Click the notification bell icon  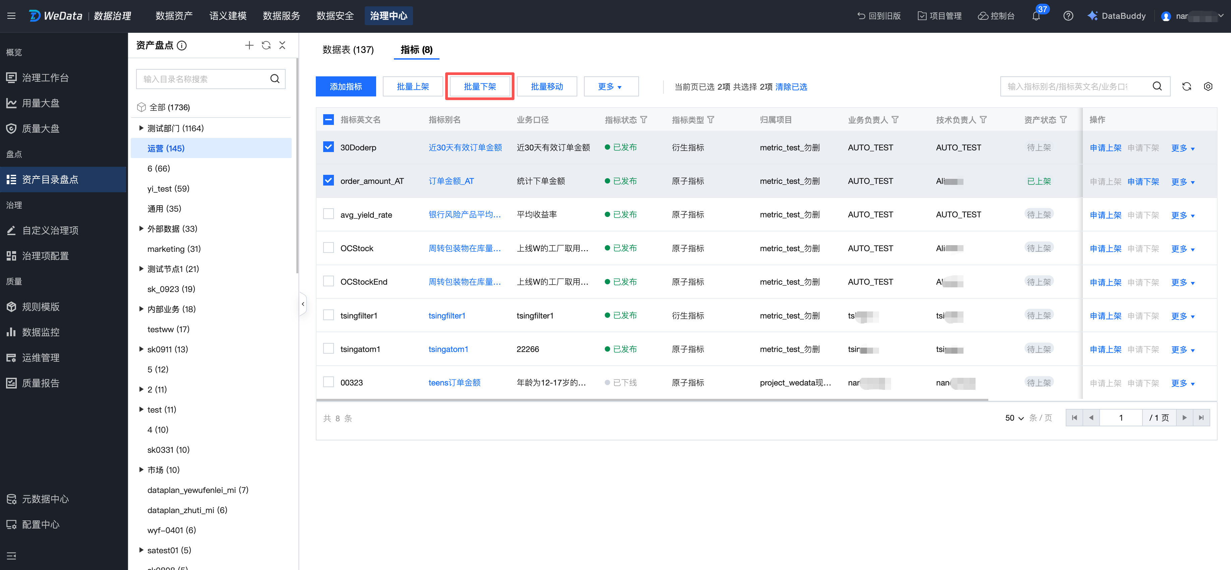point(1036,16)
